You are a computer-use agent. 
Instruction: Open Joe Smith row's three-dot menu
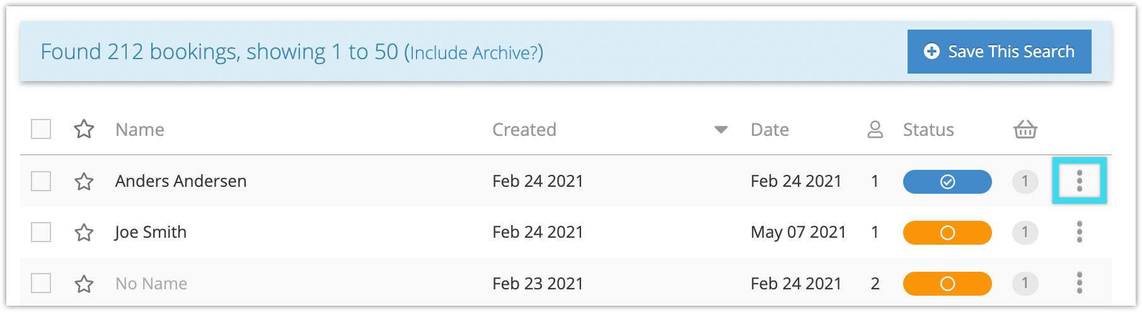pos(1080,232)
